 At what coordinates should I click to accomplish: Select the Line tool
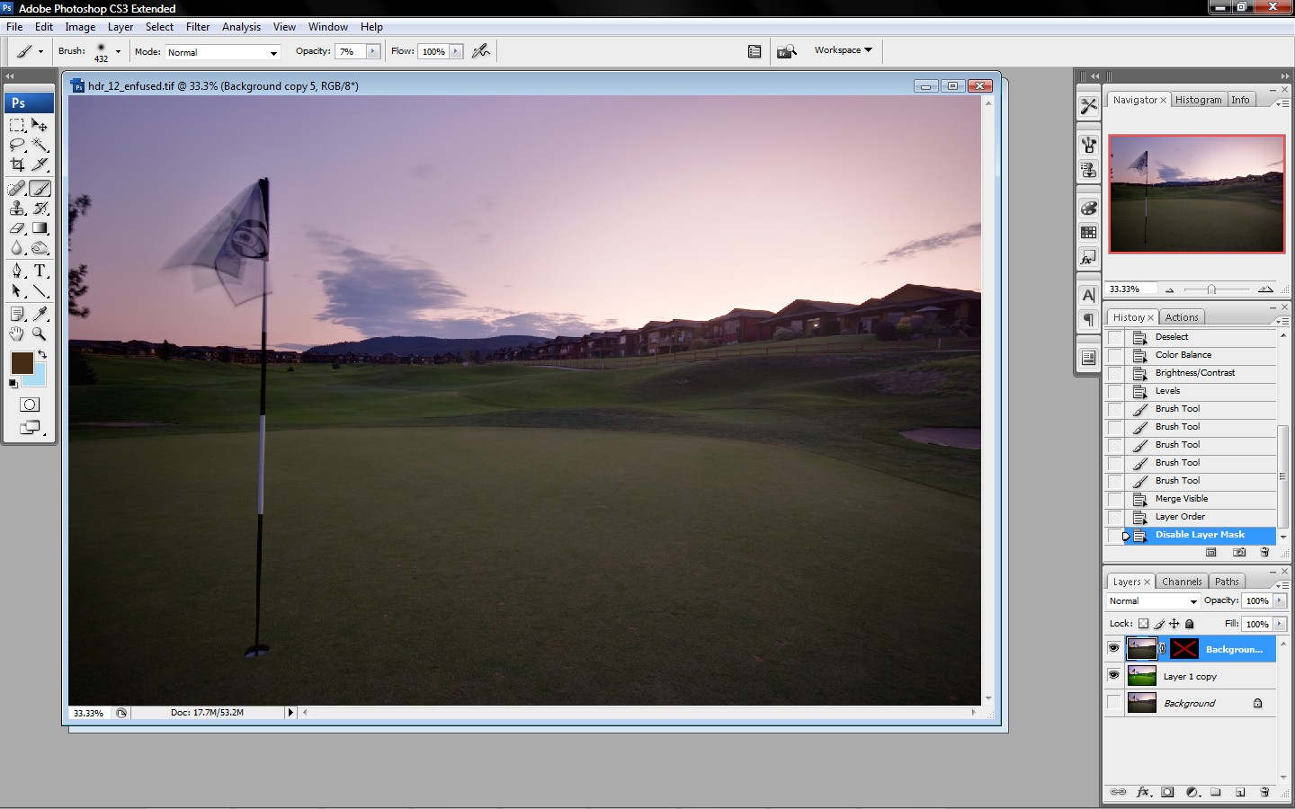(x=40, y=290)
